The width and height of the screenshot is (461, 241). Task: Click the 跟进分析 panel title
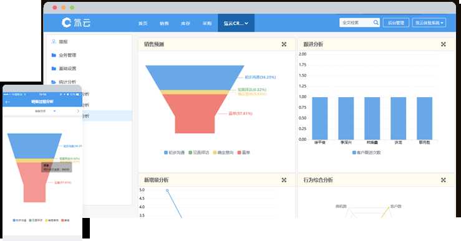(313, 44)
